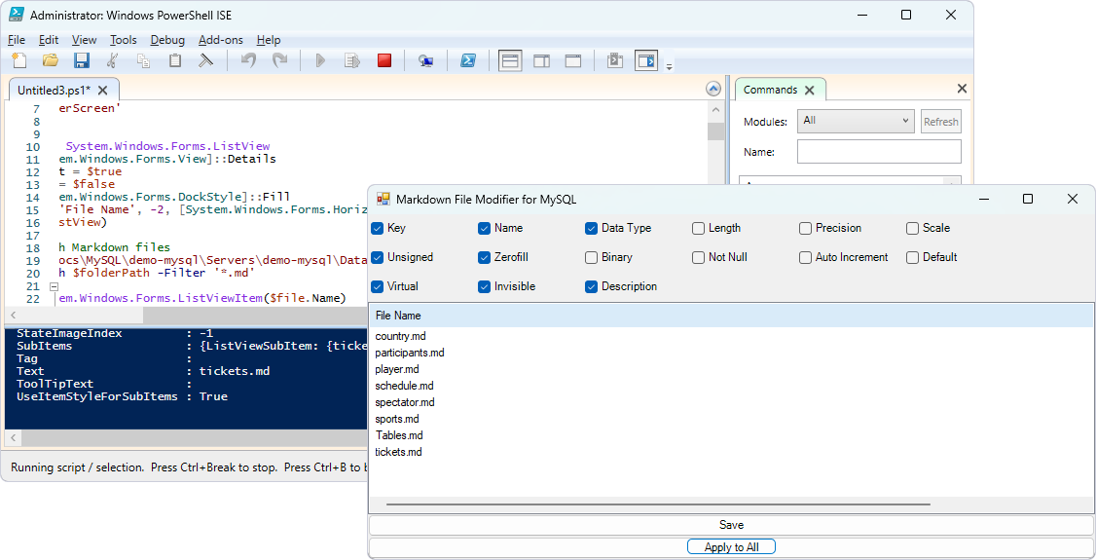The image size is (1096, 560).
Task: Uncheck the Data Type checkbox
Action: [x=591, y=228]
